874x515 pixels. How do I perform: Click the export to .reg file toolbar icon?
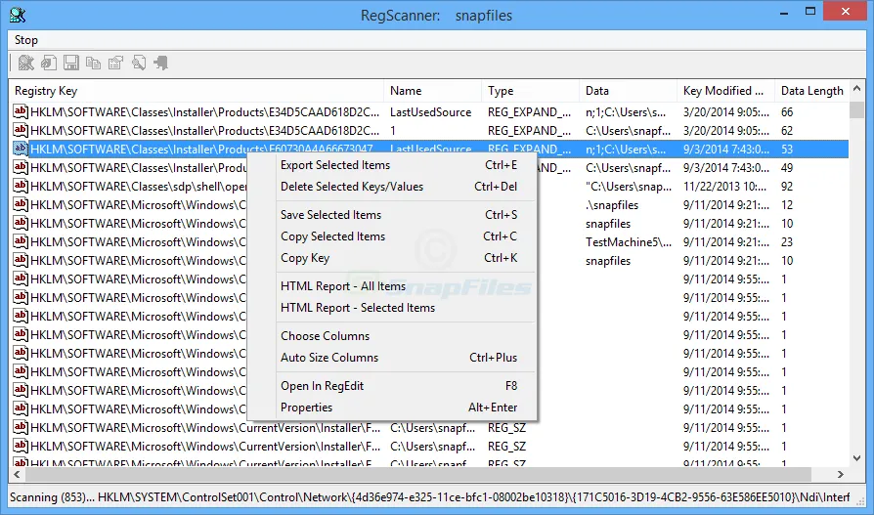click(49, 63)
